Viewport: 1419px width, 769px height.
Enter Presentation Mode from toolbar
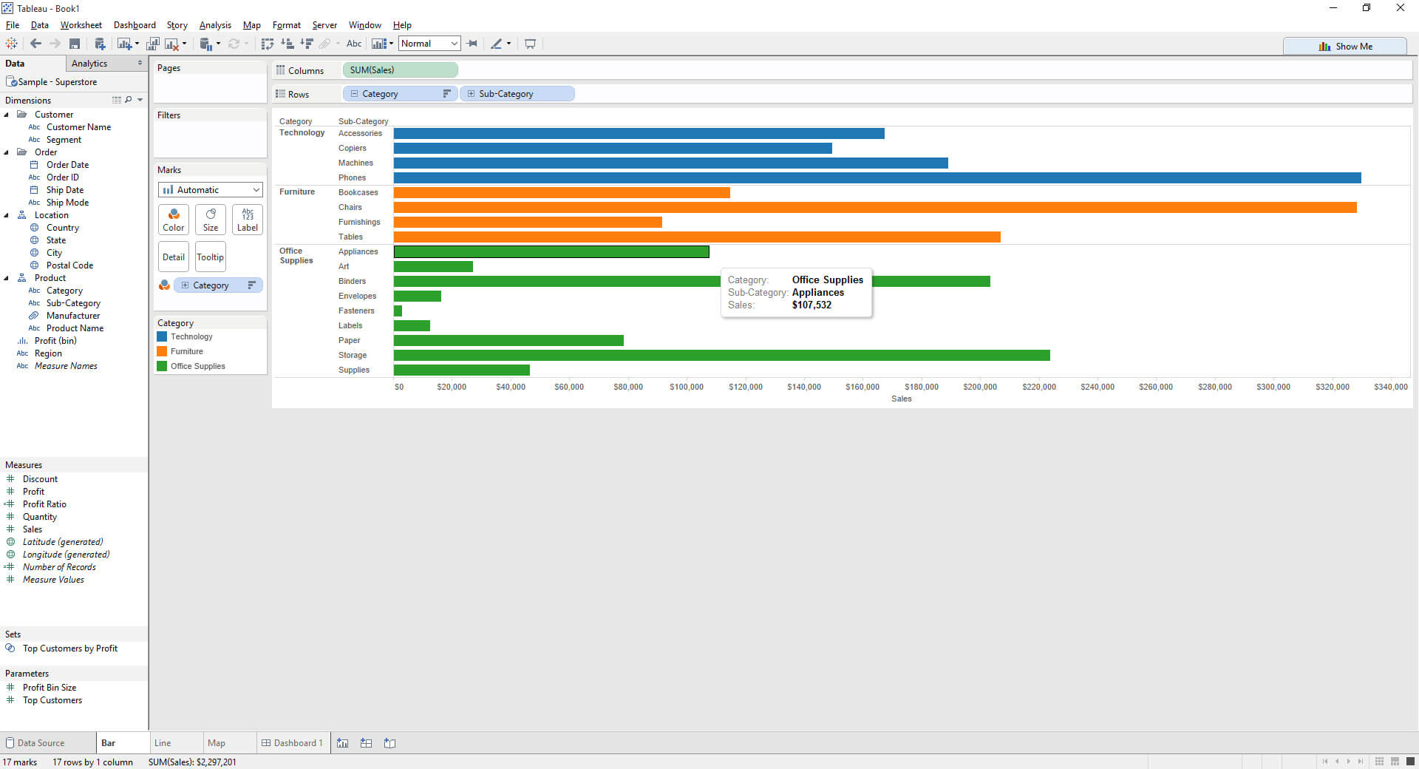pyautogui.click(x=530, y=44)
